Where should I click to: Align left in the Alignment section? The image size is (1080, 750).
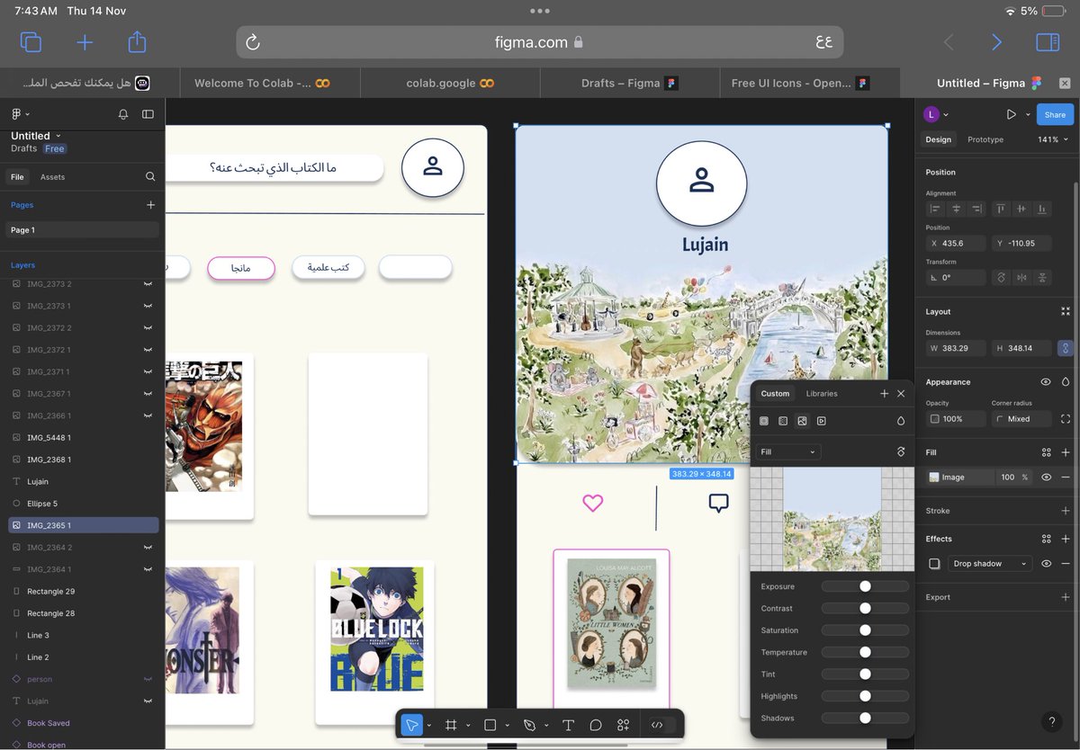[x=935, y=209]
